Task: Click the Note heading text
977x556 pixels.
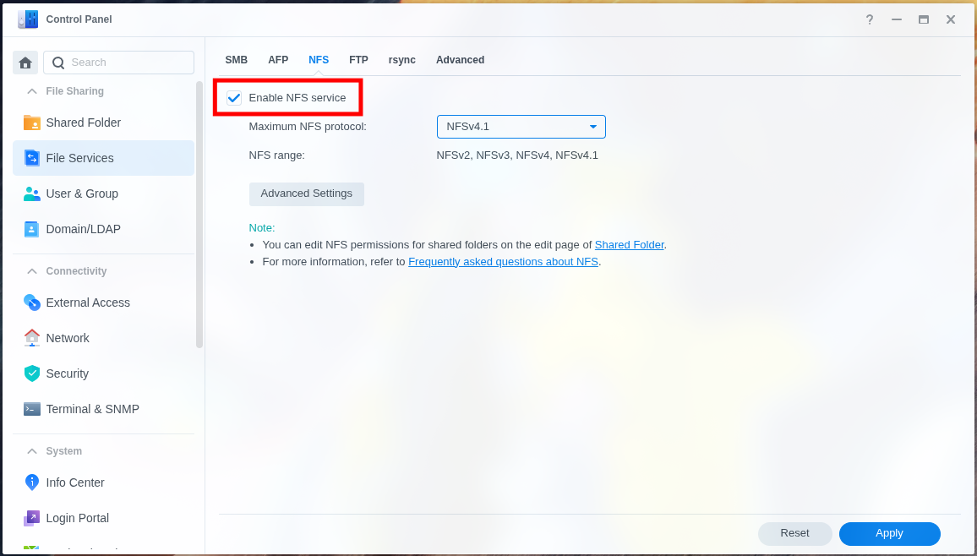Action: pos(262,228)
